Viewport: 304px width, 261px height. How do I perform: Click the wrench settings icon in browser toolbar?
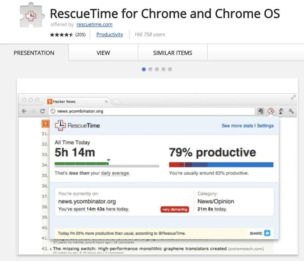pos(291,111)
